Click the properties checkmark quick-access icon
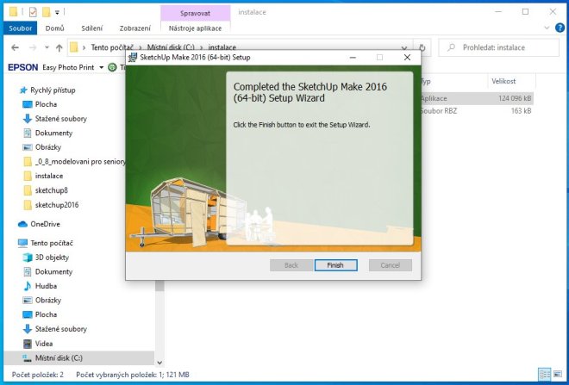Screen dimensions: 569x385 [33, 12]
